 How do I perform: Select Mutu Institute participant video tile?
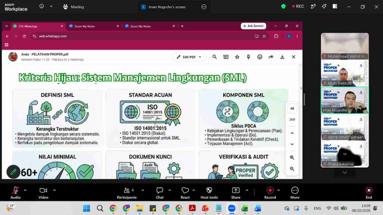tap(344, 73)
